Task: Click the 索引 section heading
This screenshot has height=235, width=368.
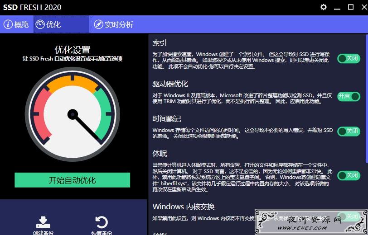Action: (160, 42)
